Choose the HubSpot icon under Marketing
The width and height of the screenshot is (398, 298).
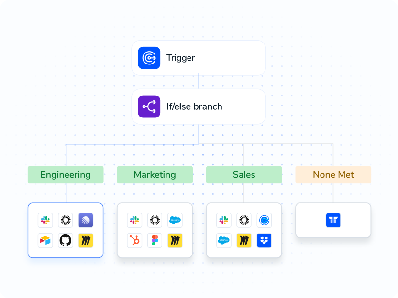tap(134, 240)
